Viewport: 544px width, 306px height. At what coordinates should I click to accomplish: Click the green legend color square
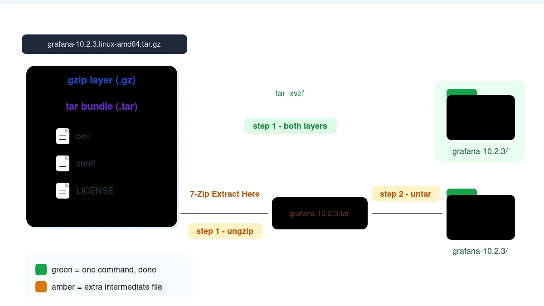tap(41, 270)
